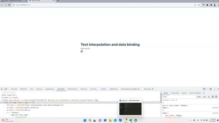Show more styles pane tabs chevron
Screen dimensions: 219x123
point(204,93)
